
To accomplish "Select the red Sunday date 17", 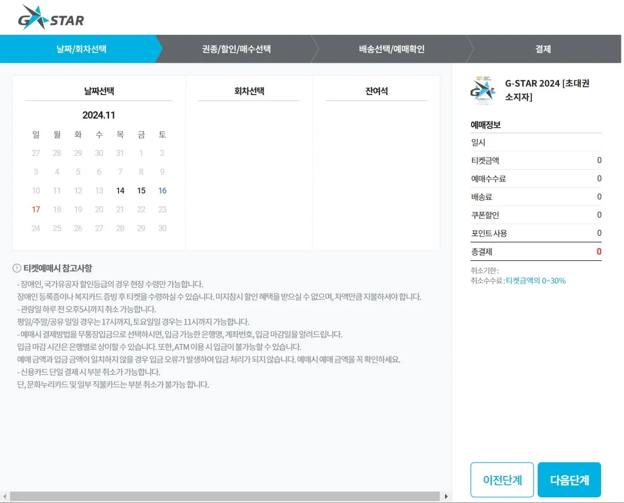I will [x=36, y=209].
